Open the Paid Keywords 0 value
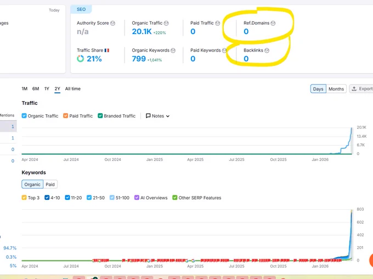Viewport: 373px width, 279px height. pyautogui.click(x=193, y=59)
